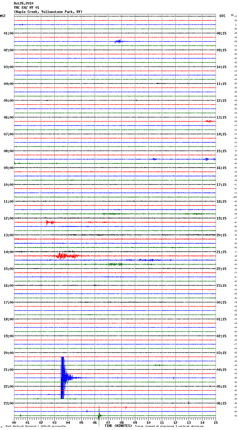Click the 00 minute tick on the time axis
Screen dimensions: 238x430
(x=14, y=422)
